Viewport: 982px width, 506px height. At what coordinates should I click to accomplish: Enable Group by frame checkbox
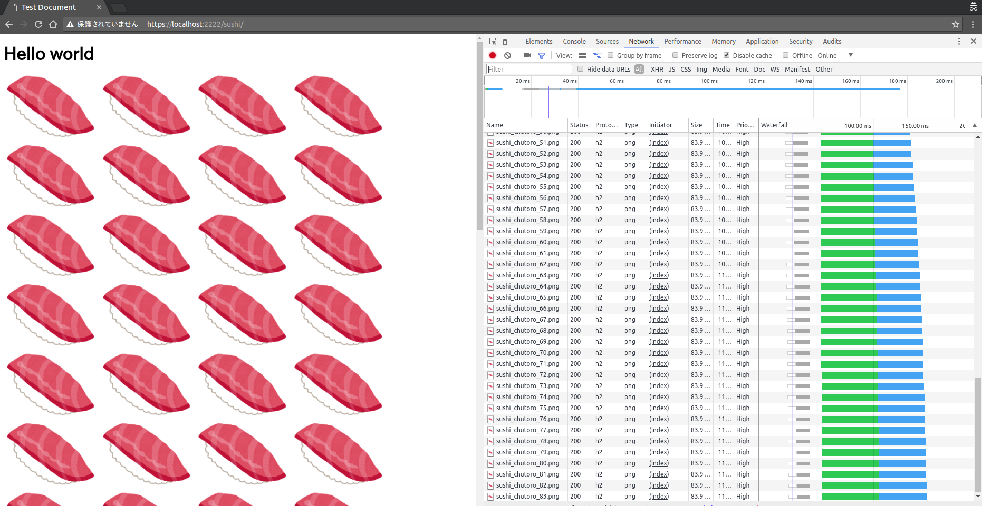point(611,55)
